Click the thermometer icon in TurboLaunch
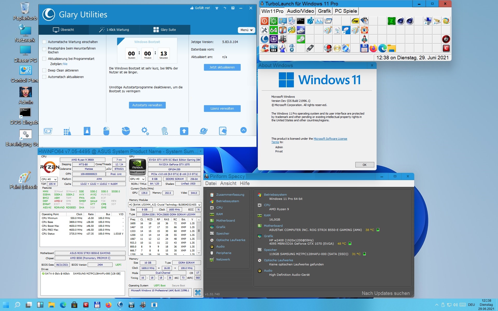 [x=282, y=30]
